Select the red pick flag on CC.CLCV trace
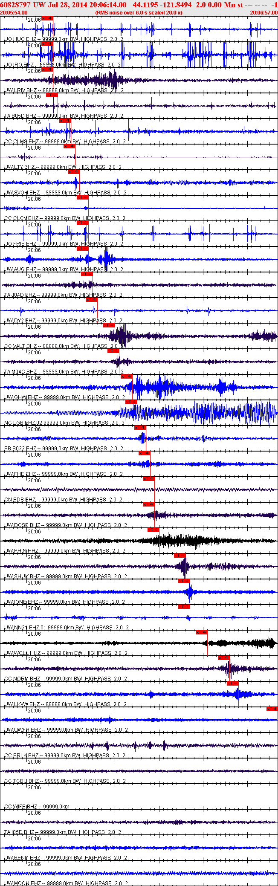278x886 pixels. click(x=82, y=197)
